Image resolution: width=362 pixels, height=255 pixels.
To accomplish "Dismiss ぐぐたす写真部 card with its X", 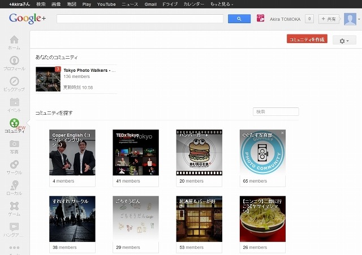I will [282, 133].
